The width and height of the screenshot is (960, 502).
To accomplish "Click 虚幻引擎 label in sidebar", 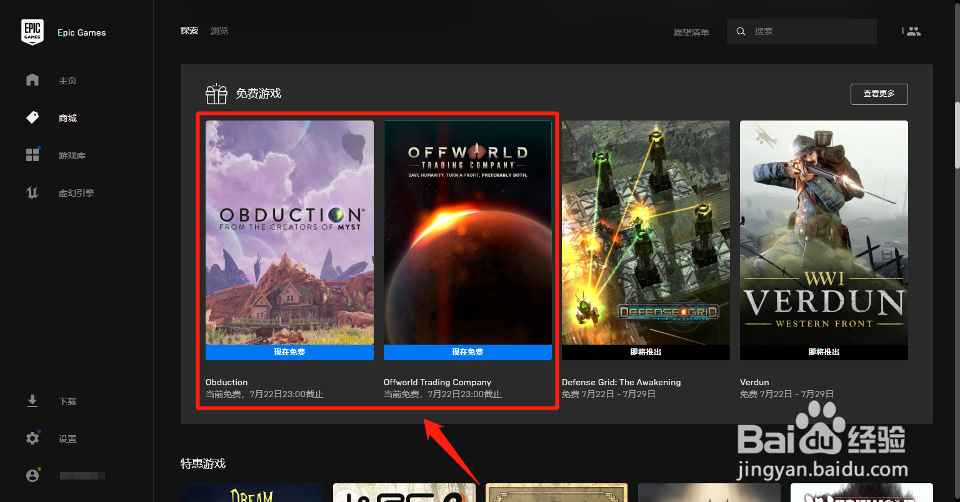I will pos(76,193).
